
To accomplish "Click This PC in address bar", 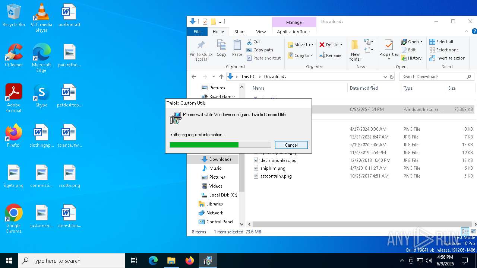I will click(248, 77).
